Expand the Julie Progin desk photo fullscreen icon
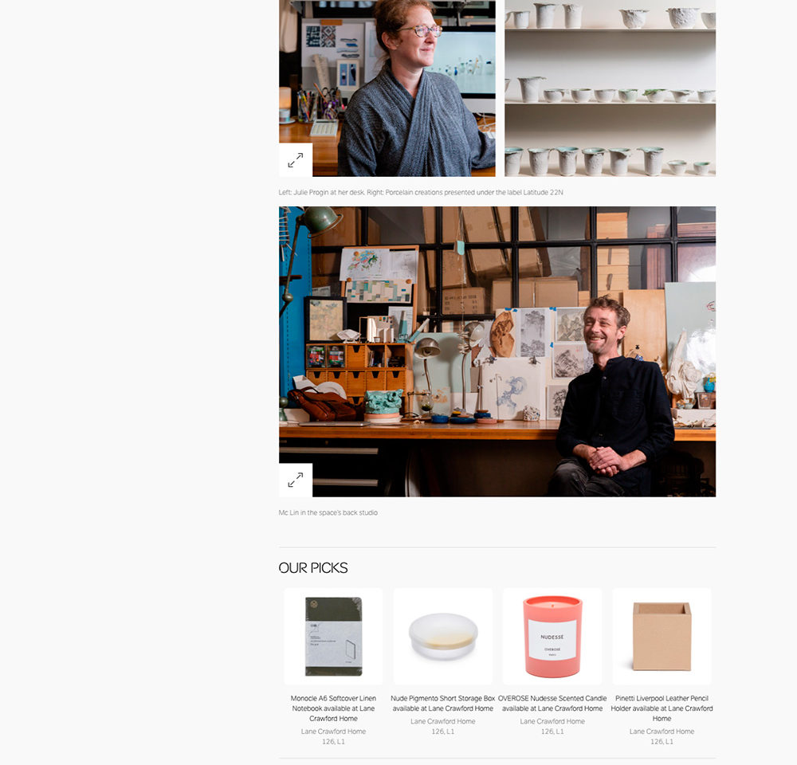 pyautogui.click(x=296, y=160)
